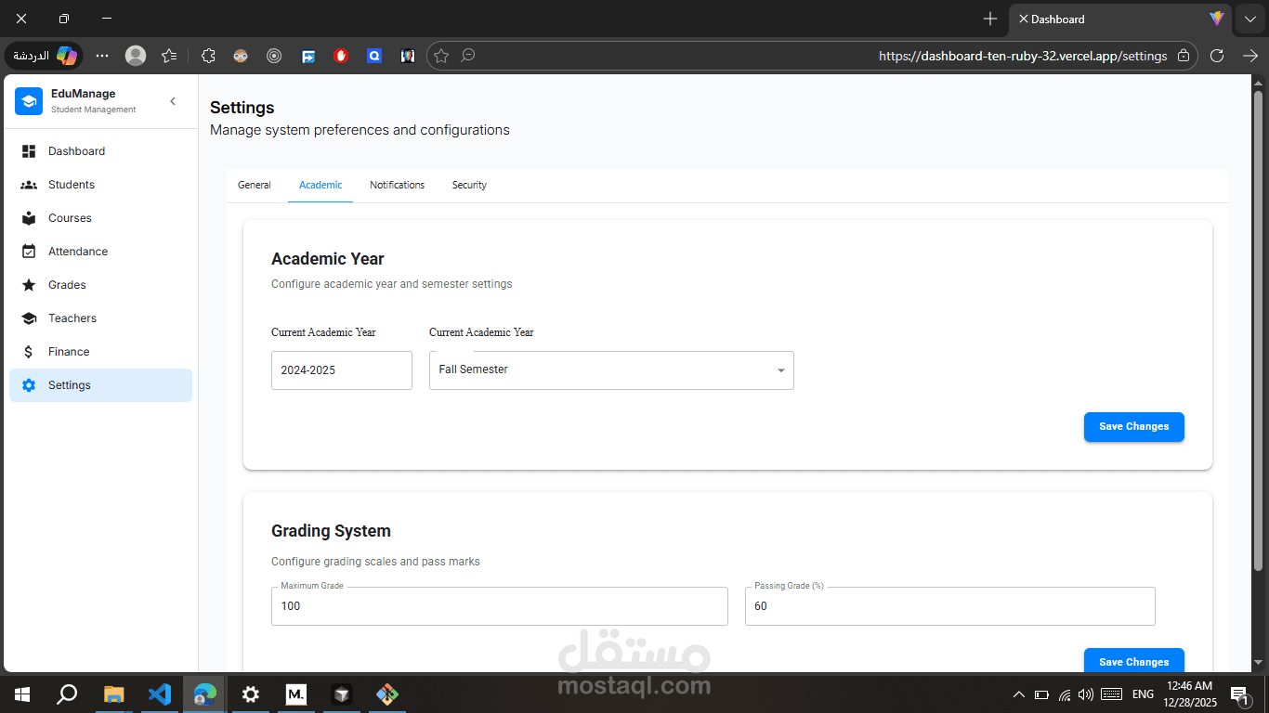Image resolution: width=1269 pixels, height=713 pixels.
Task: Open a new browser tab
Action: [990, 19]
